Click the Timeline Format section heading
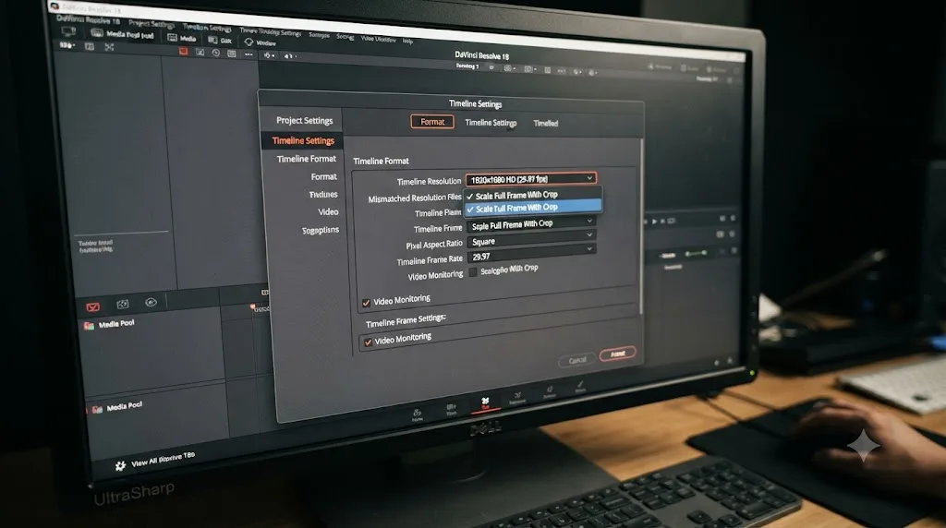The height and width of the screenshot is (528, 946). click(x=381, y=161)
